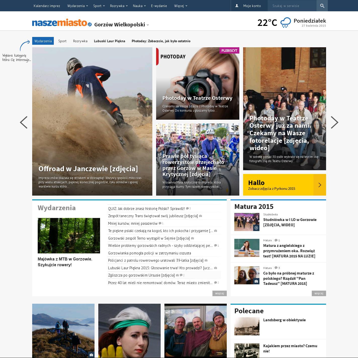358x358 pixels.
Task: Click camera icon beside Zgliszcza po gorzowskim Ursusie
Action: click(x=177, y=275)
